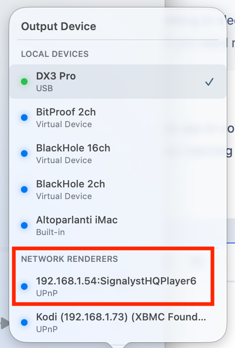
Task: Click the checkmark on the DX3 Pro row
Action: point(209,82)
